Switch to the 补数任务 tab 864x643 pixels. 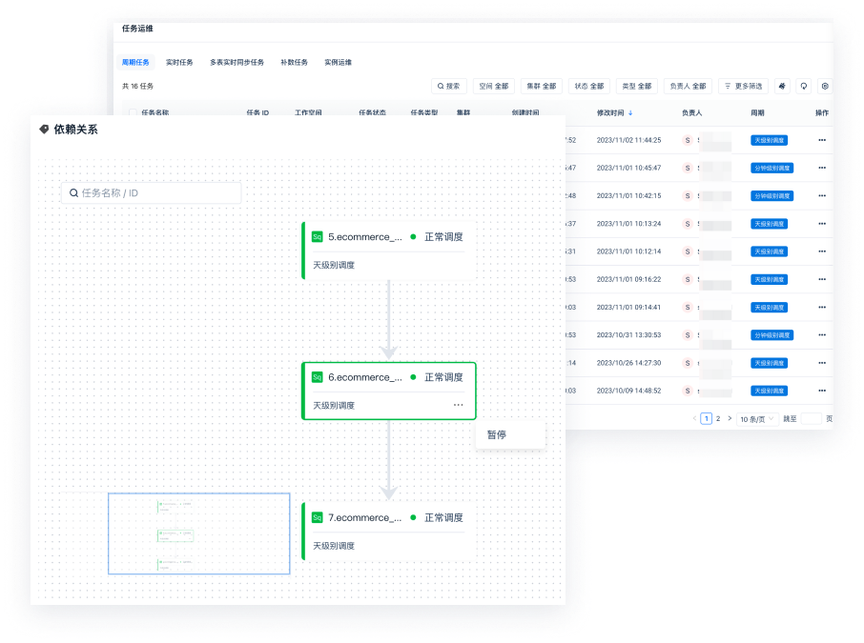coord(294,62)
